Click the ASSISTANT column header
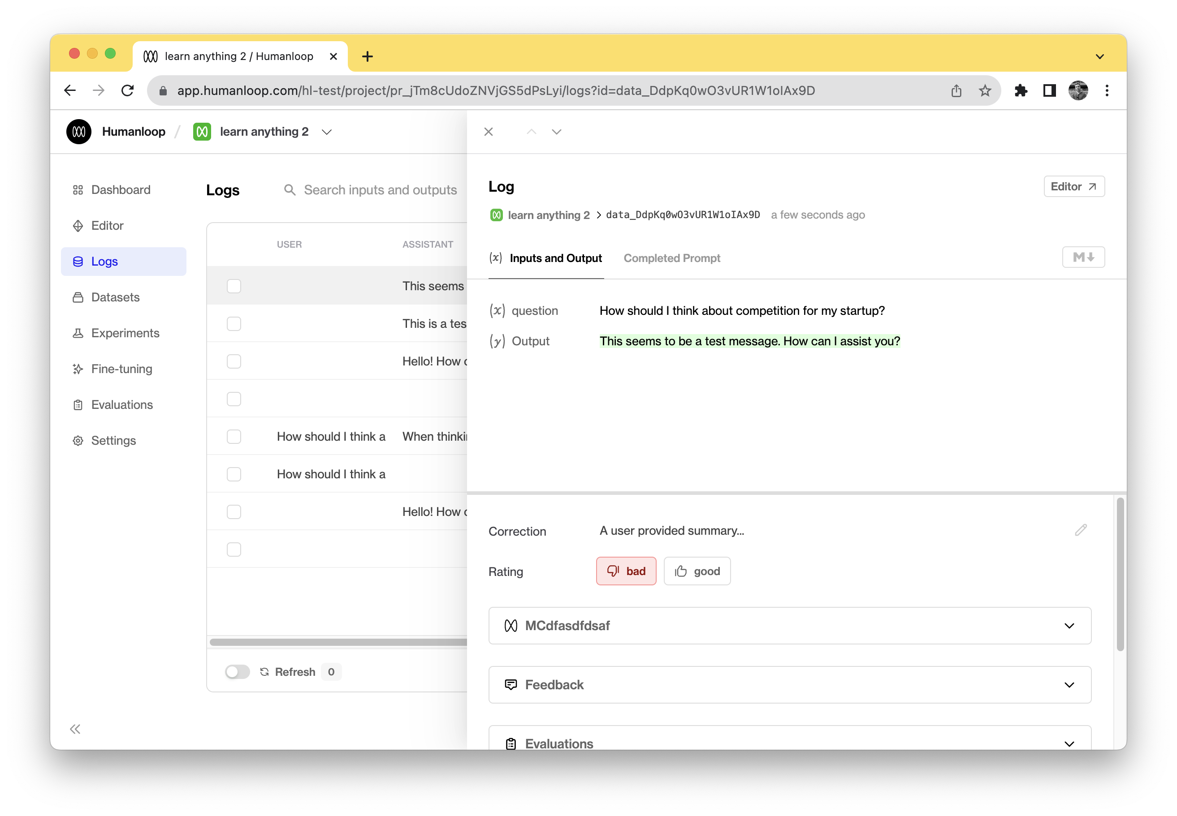The image size is (1177, 816). tap(427, 244)
